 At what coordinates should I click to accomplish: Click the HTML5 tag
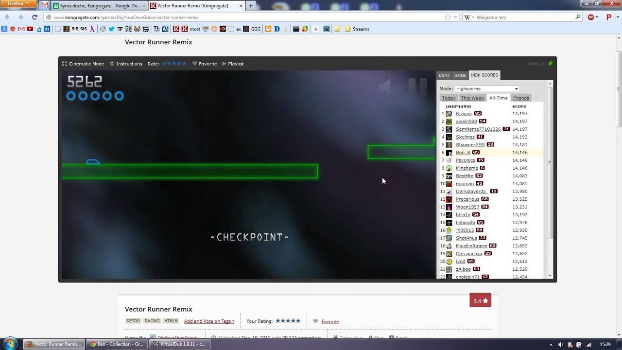point(171,321)
